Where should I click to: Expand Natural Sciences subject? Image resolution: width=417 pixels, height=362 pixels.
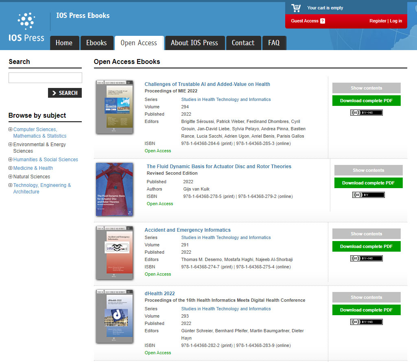coord(10,176)
